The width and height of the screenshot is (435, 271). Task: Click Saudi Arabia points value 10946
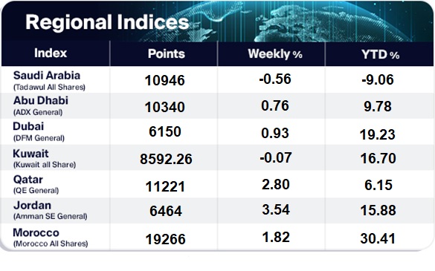pos(165,81)
